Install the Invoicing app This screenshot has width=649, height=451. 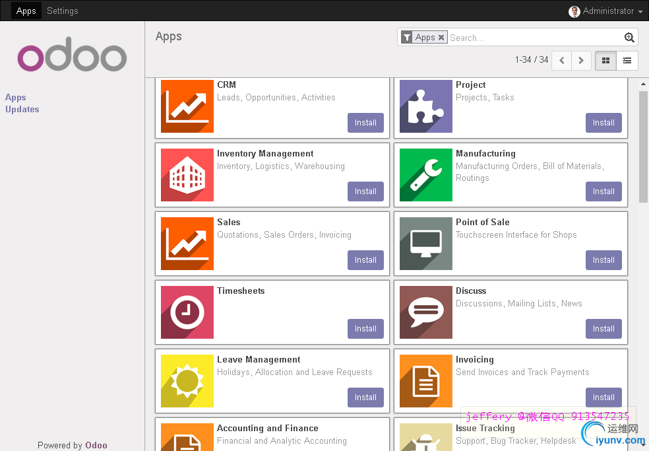tap(603, 398)
